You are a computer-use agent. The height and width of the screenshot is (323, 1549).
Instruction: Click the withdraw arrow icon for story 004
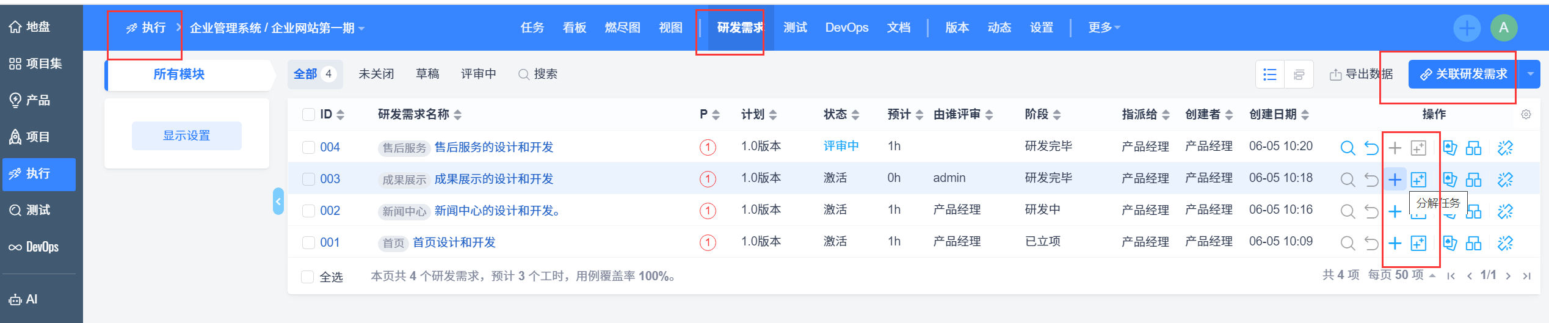click(1371, 148)
